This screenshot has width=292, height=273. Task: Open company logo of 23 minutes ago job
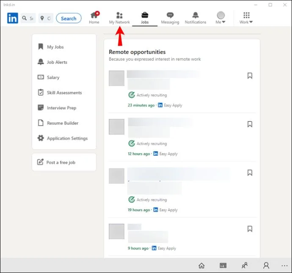(x=116, y=78)
